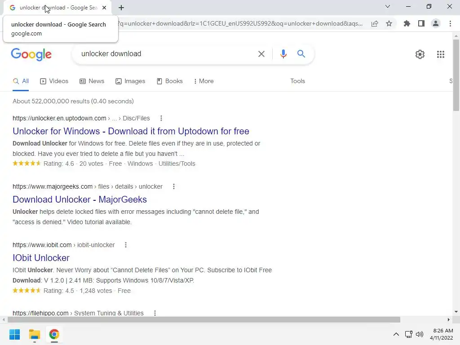Click the scroll right arrow
This screenshot has width=460, height=345.
coord(449,319)
